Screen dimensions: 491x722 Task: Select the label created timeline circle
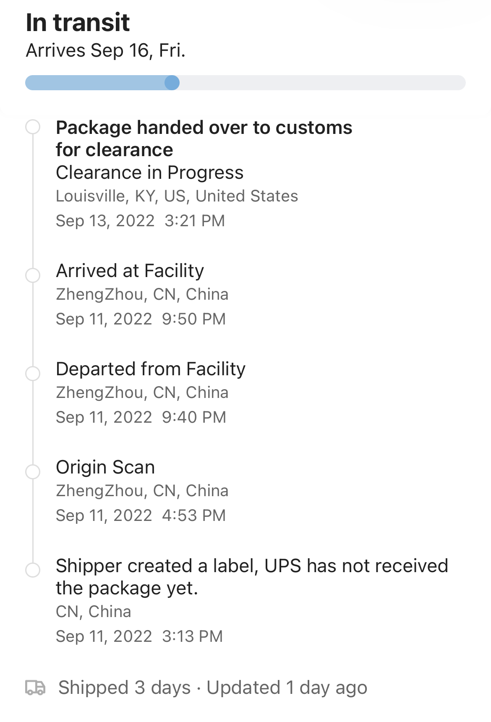33,570
